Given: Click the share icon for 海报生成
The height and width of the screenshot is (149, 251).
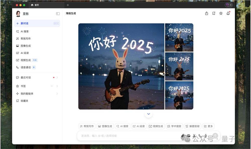Looking at the screenshot, I should (206, 13).
